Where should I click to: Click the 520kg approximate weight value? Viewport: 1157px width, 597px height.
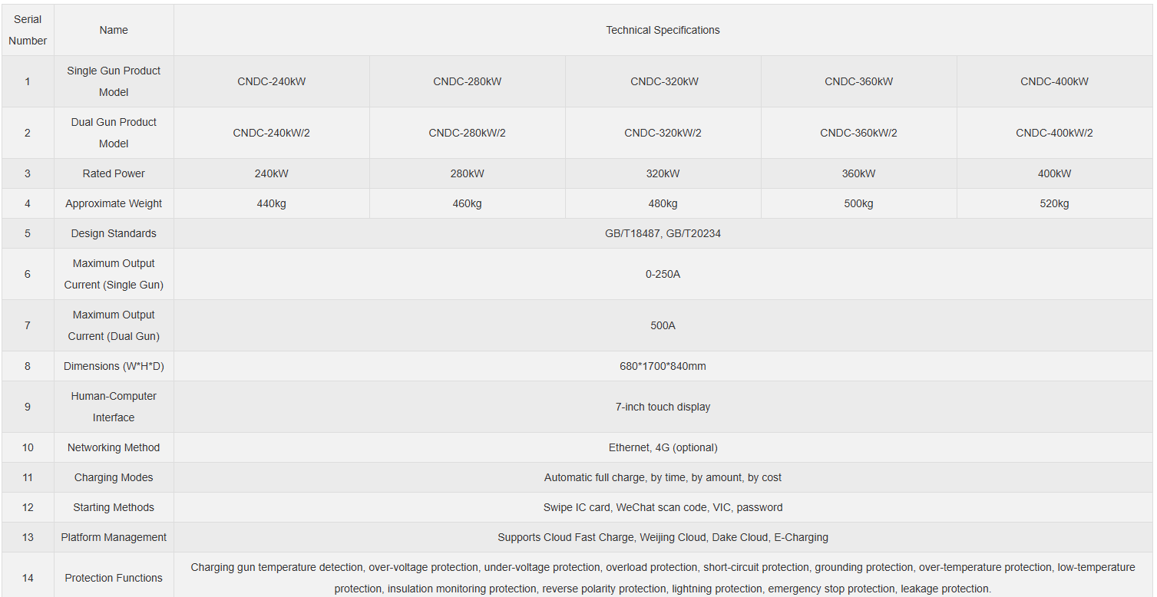pyautogui.click(x=1054, y=203)
